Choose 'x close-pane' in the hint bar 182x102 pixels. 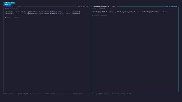pos(63,94)
